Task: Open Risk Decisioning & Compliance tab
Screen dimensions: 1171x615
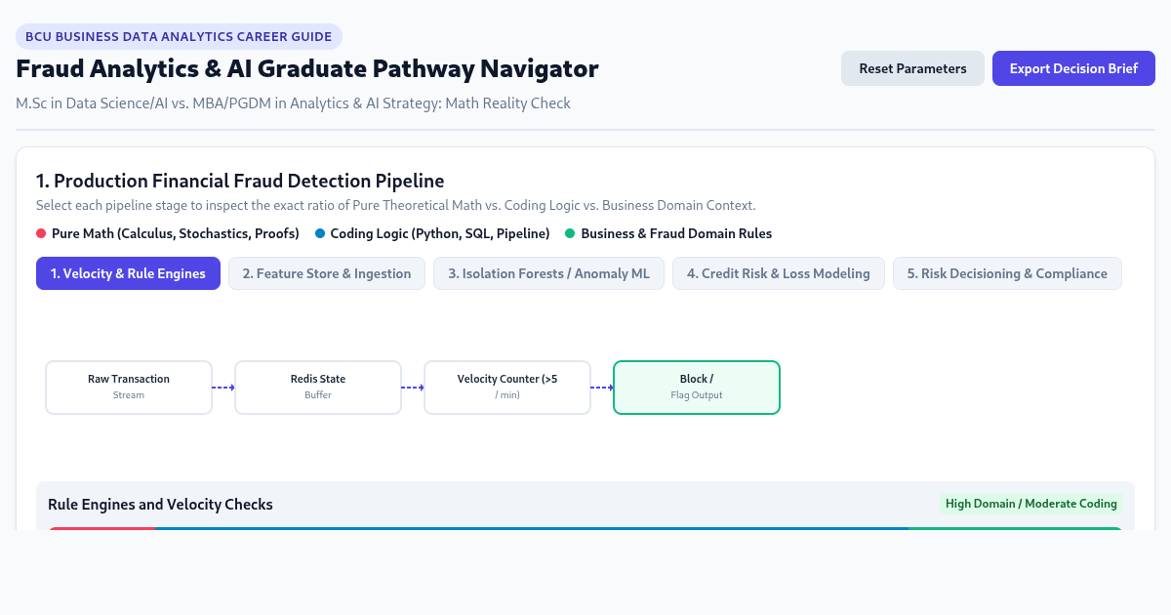Action: tap(1007, 273)
